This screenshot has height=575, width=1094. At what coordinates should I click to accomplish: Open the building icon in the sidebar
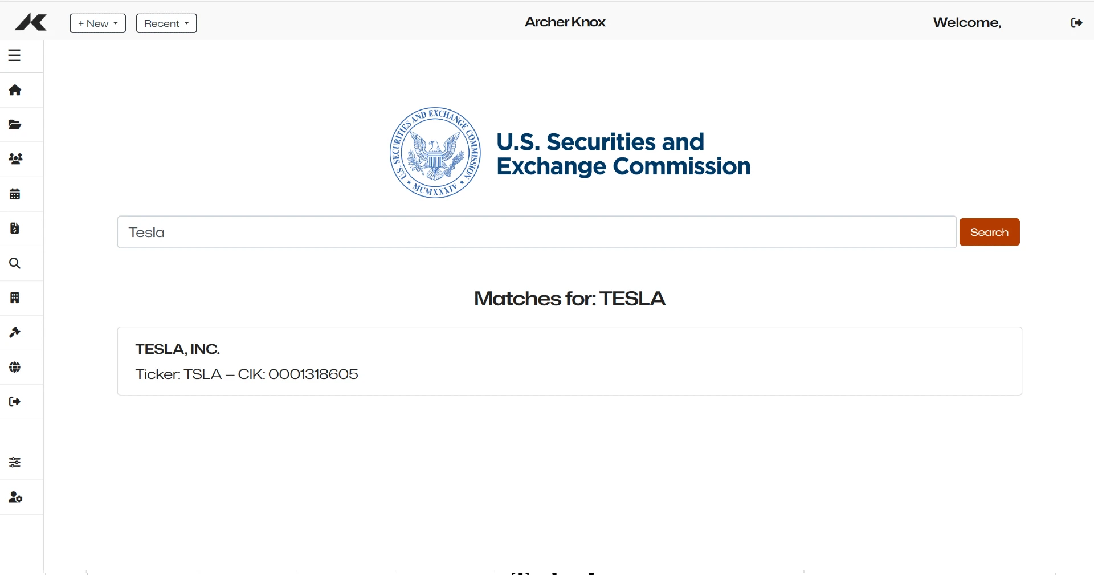click(15, 297)
